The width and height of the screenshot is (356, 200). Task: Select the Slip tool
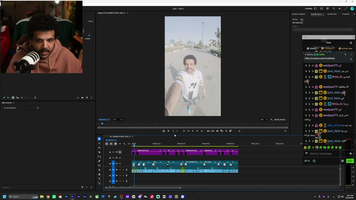(99, 157)
